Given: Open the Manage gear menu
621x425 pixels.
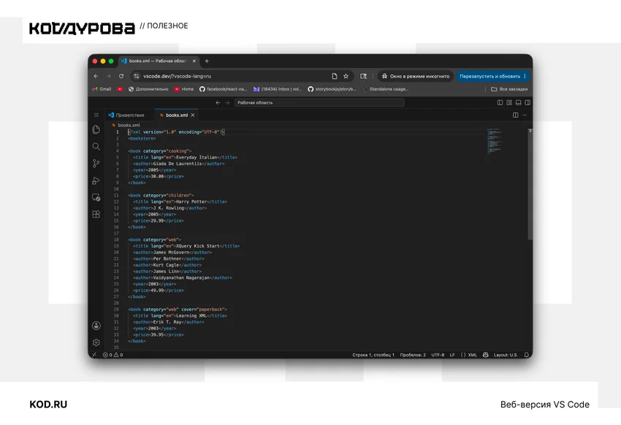Looking at the screenshot, I should click(x=96, y=342).
